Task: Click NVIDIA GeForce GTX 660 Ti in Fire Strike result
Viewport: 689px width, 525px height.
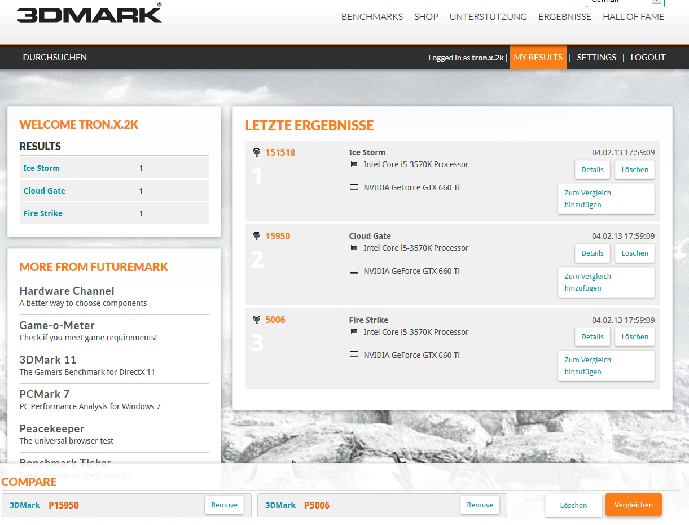Action: [411, 355]
